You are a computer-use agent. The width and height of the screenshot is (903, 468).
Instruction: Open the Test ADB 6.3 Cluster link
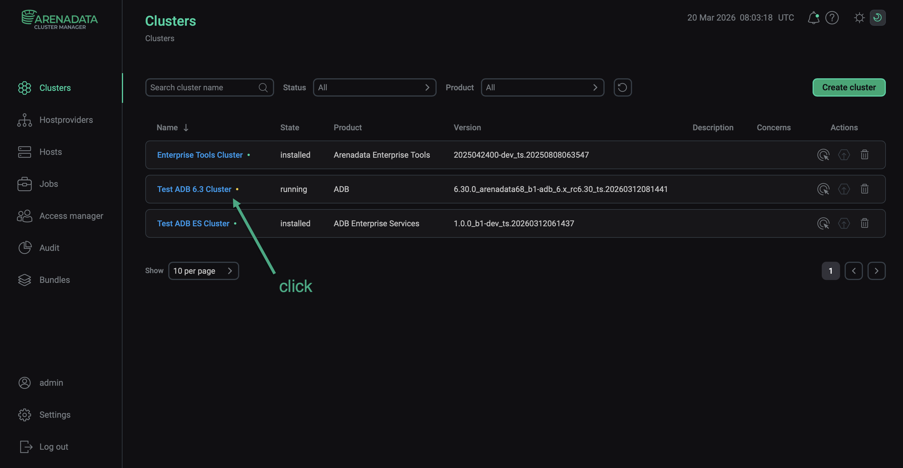pos(194,189)
